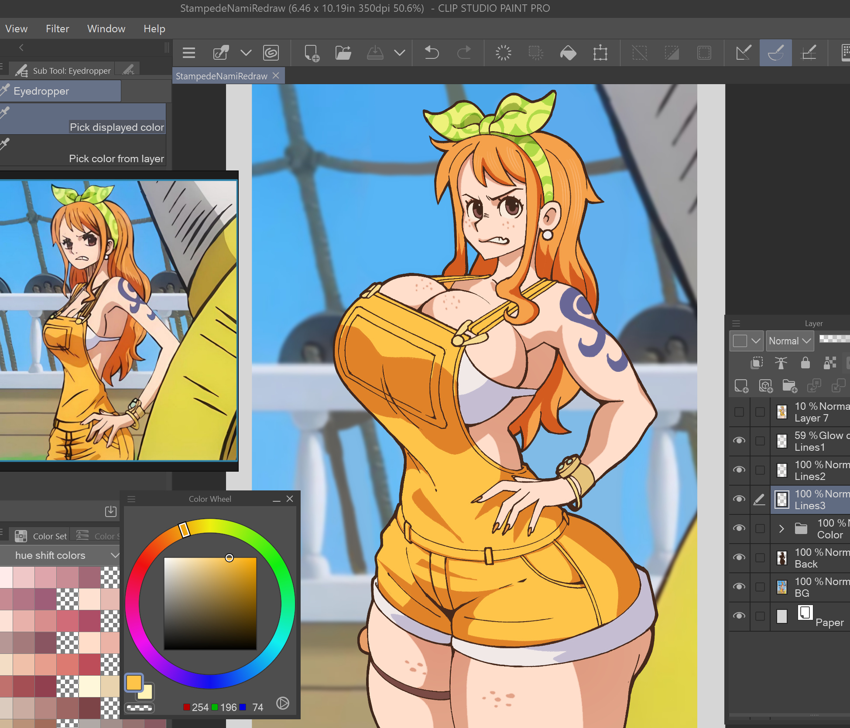Click the New Layer Folder icon

pyautogui.click(x=789, y=386)
